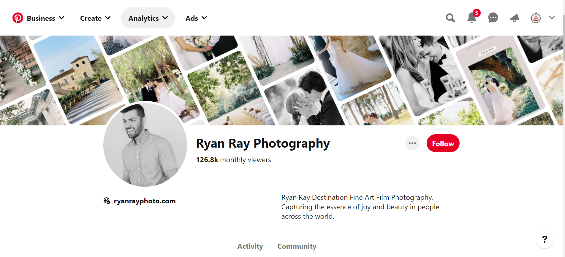
Task: Click the globe icon beside website
Action: click(107, 201)
